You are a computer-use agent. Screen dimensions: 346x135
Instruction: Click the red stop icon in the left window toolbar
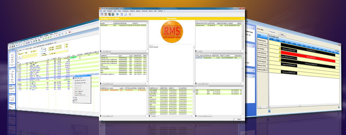70,32
